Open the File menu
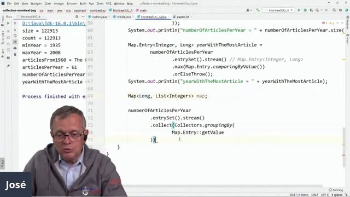 pyautogui.click(x=9, y=4)
